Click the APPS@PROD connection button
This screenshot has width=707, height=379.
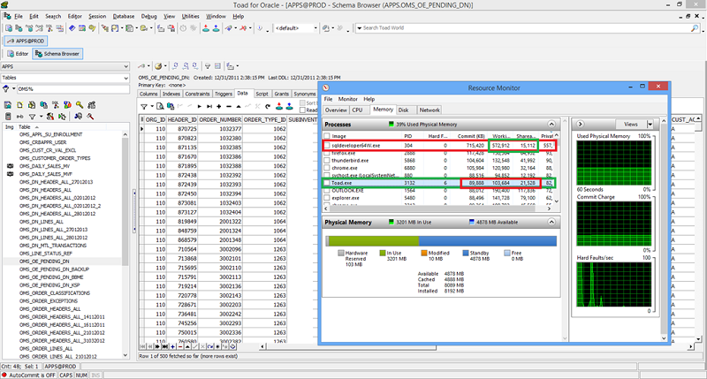pos(28,41)
